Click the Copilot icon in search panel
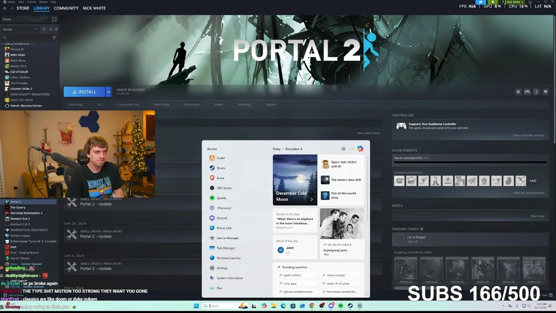 point(360,149)
